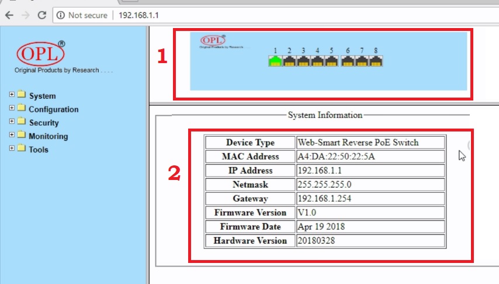Click the browser back arrow
This screenshot has width=499, height=284.
click(9, 15)
